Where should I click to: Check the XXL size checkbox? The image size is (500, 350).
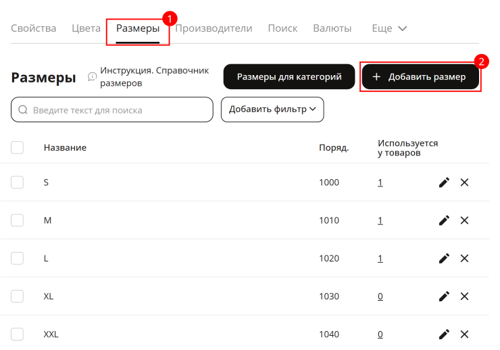(x=17, y=334)
